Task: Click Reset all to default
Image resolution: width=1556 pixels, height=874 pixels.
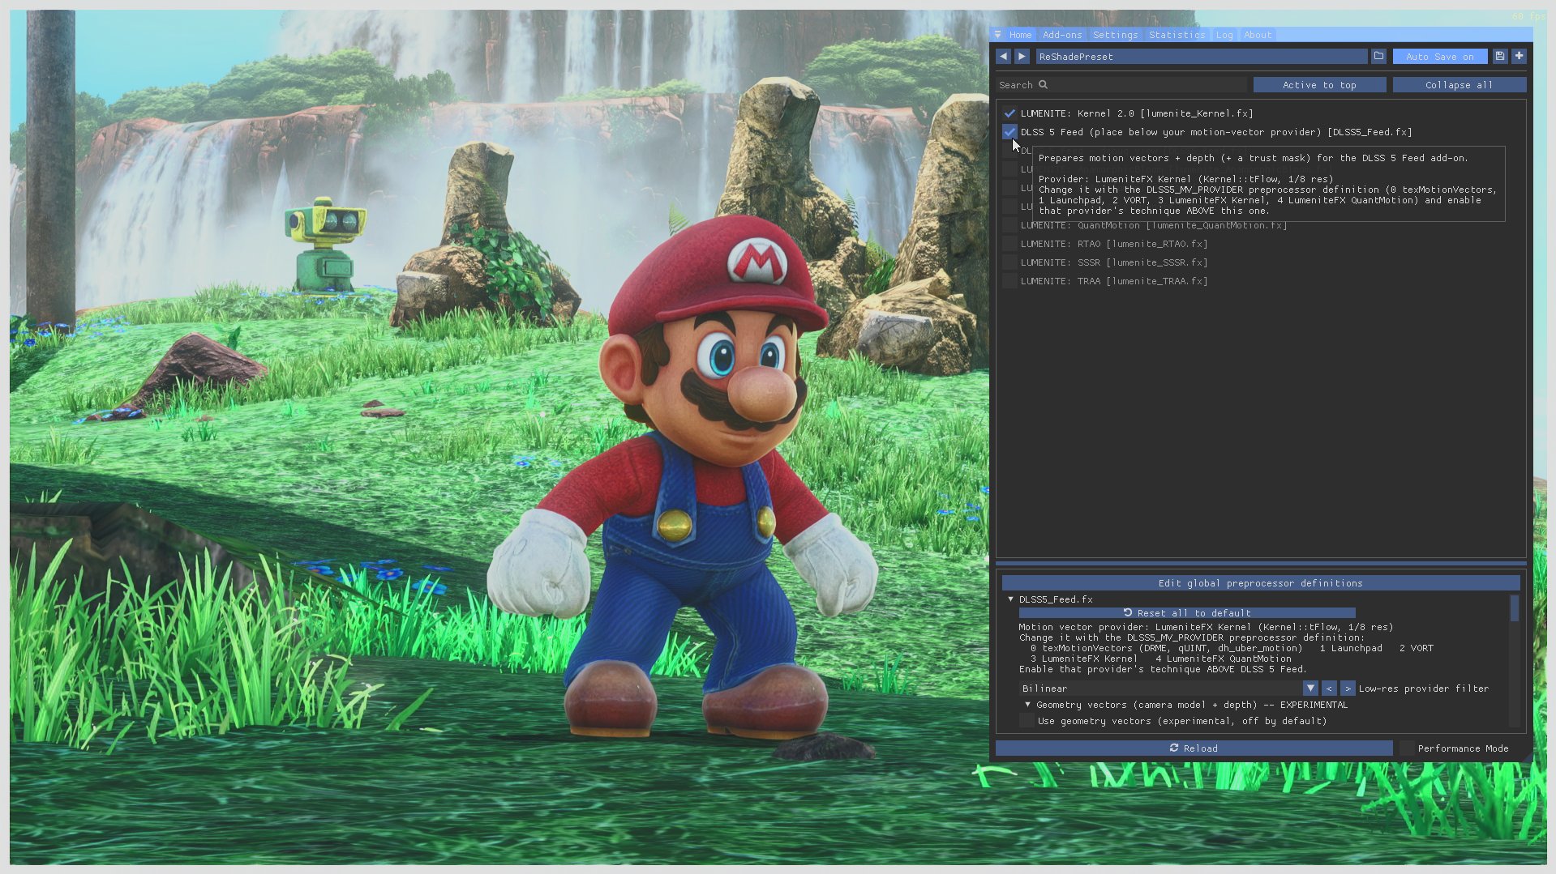Action: [x=1187, y=613]
